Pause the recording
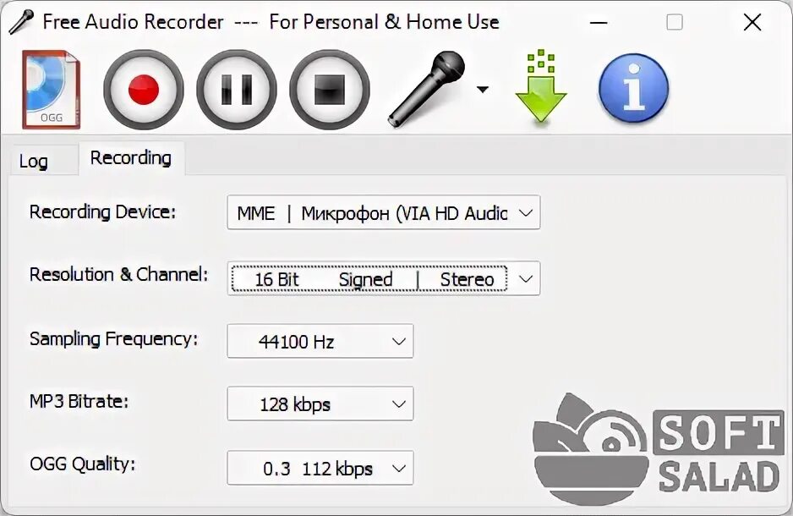Screen dimensions: 793x516 (236, 90)
